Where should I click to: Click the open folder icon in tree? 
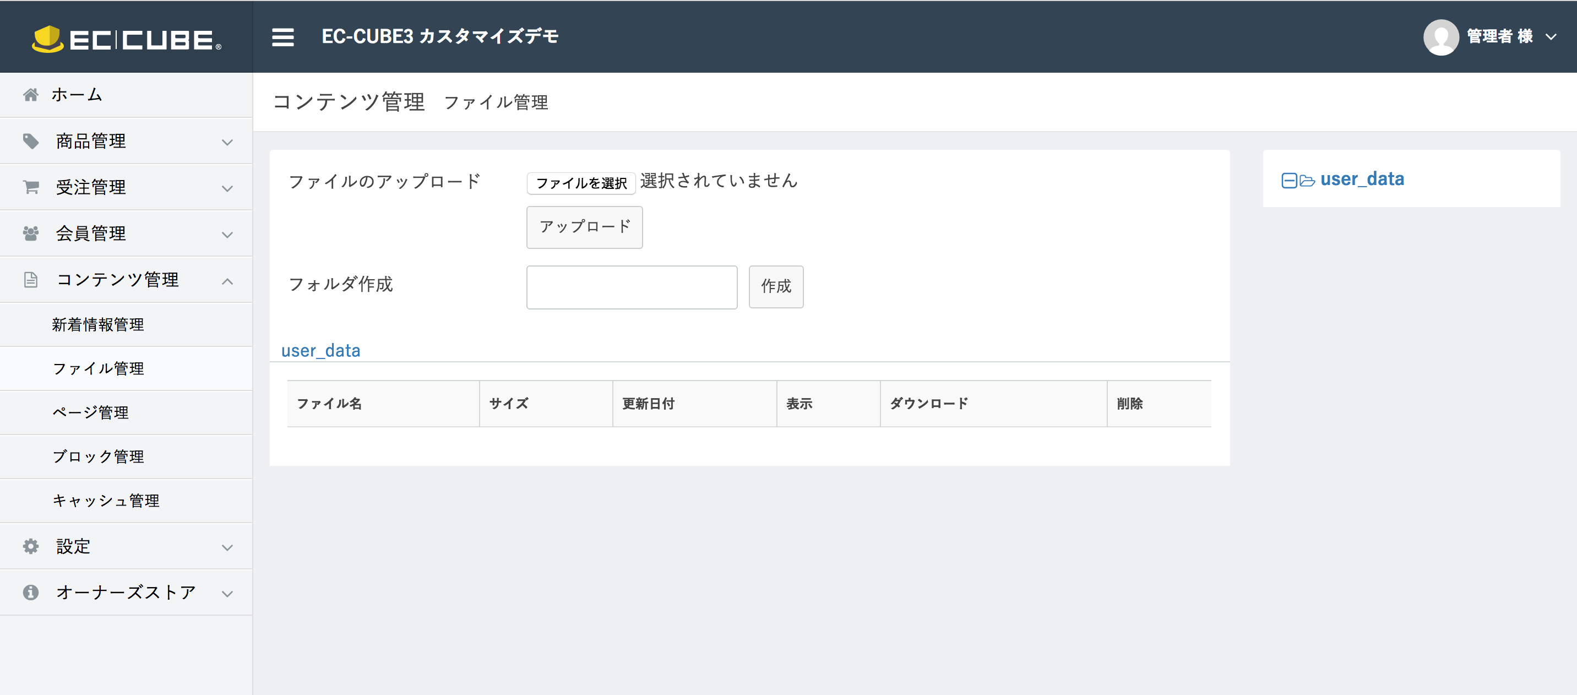pyautogui.click(x=1307, y=181)
